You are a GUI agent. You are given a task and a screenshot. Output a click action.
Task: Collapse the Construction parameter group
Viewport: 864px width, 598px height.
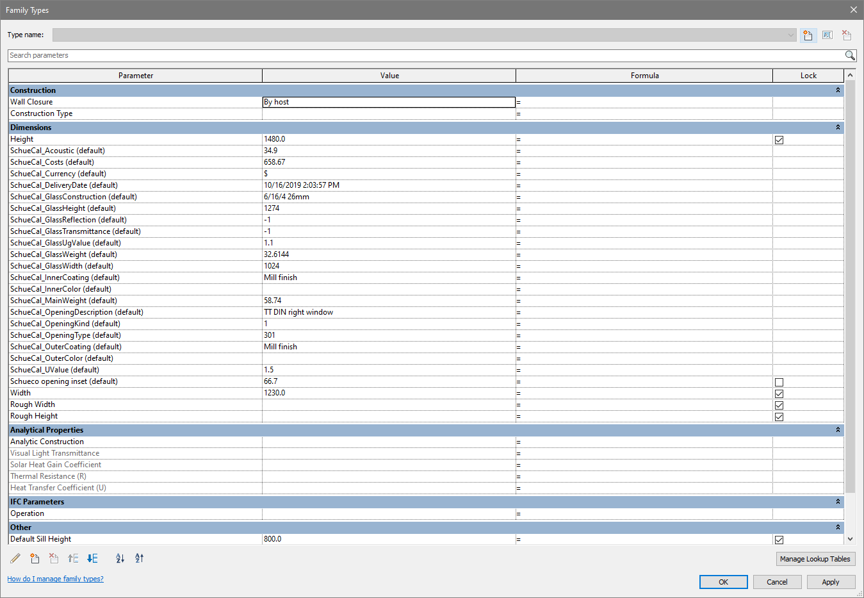pos(837,90)
